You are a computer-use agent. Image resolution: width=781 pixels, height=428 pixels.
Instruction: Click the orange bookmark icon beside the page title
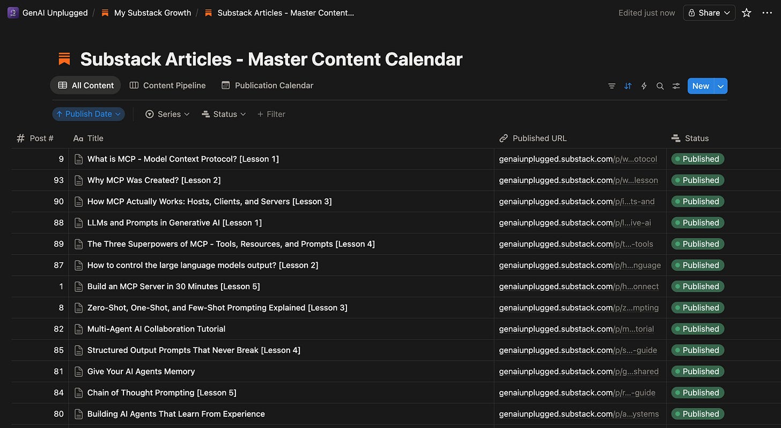click(x=64, y=58)
